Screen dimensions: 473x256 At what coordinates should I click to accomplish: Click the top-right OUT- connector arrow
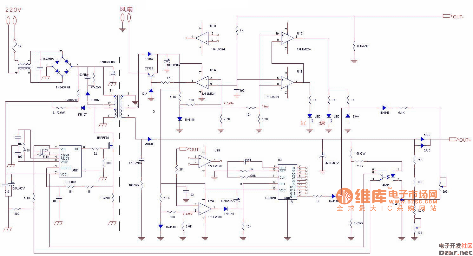[447, 16]
